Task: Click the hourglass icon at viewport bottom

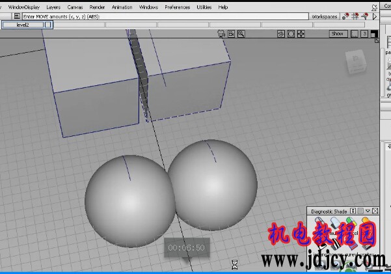Action: pos(235,264)
